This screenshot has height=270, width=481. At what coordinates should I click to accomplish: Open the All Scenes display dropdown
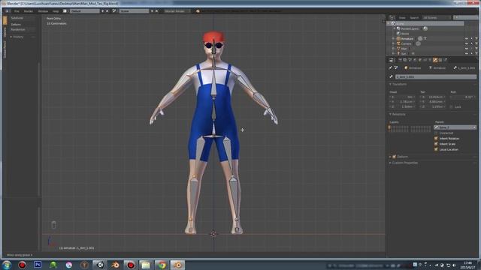pyautogui.click(x=437, y=18)
